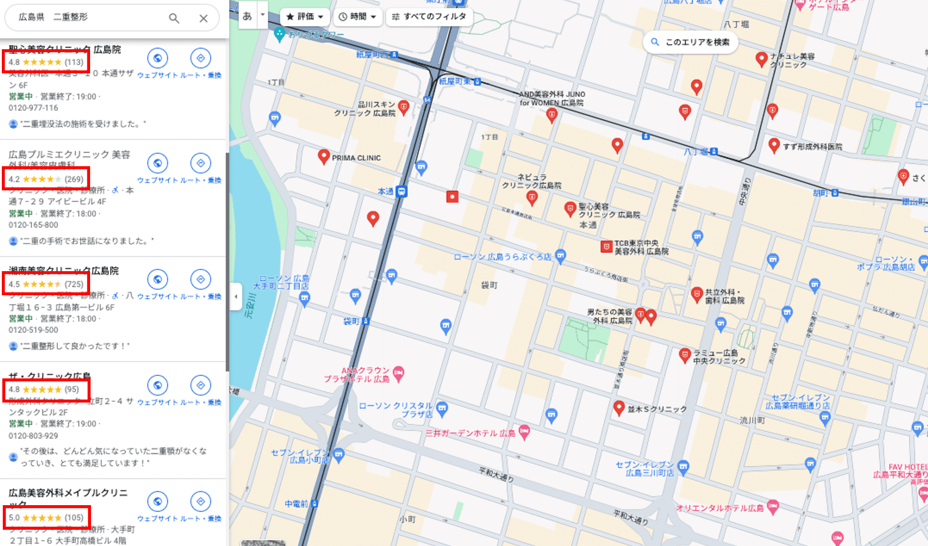Click review quote 二重の手術でお世話になりました。
928x546 pixels.
[87, 241]
